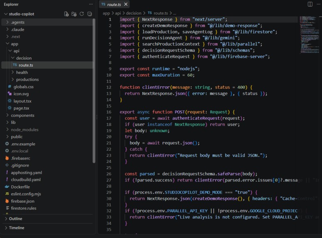
Task: Click line number 16 in the gutter
Action: tap(109, 112)
